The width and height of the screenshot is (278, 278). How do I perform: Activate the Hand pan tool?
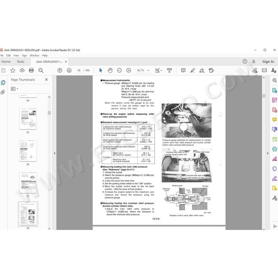(x=110, y=71)
